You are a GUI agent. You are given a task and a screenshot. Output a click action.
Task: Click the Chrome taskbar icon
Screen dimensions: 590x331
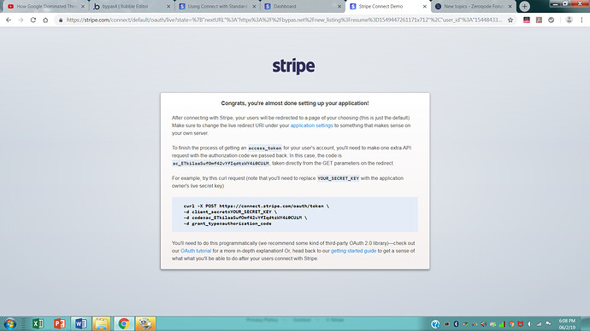[124, 323]
